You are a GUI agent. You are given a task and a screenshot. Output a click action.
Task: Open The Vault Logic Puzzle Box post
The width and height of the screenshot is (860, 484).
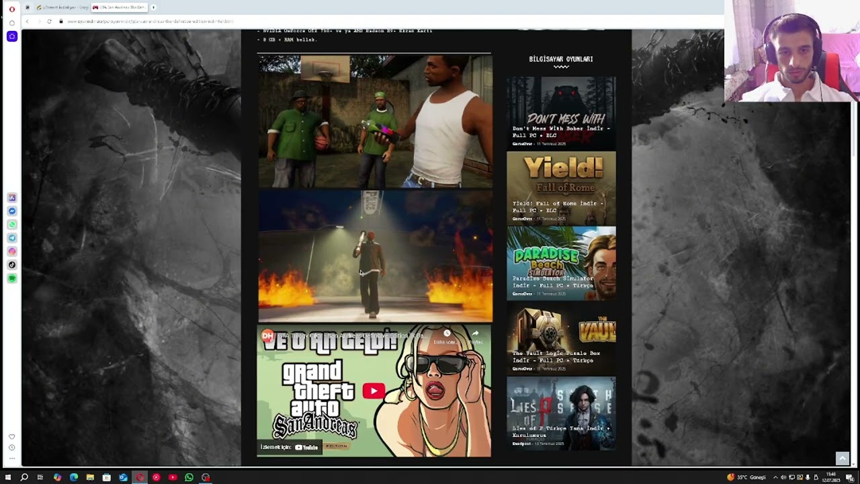click(x=561, y=338)
